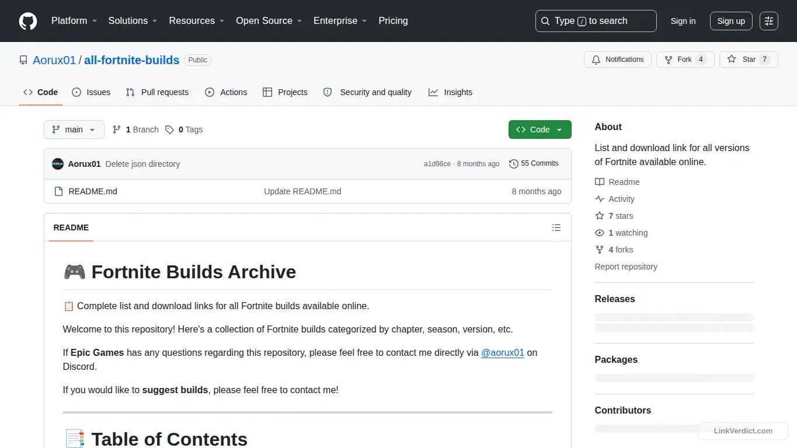797x448 pixels.
Task: View the 4 forks link
Action: point(614,250)
